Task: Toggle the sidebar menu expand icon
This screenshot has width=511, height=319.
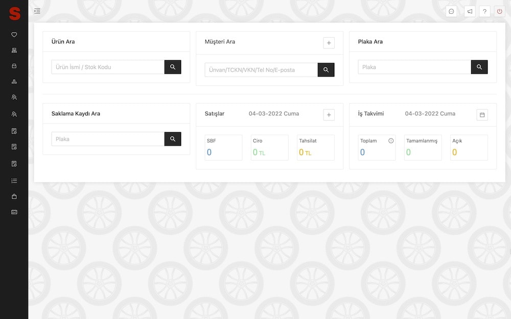Action: 37,11
